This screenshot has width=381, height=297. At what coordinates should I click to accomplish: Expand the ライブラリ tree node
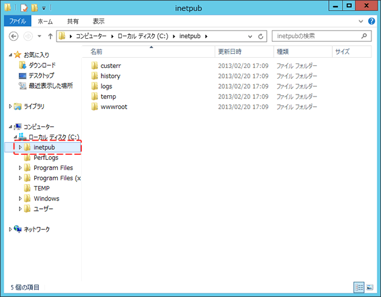[x=10, y=106]
